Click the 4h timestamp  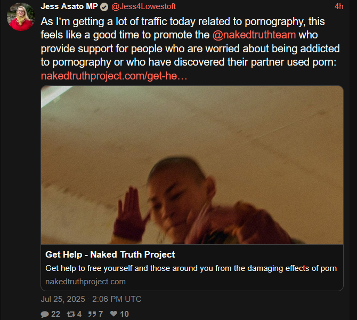click(x=339, y=6)
